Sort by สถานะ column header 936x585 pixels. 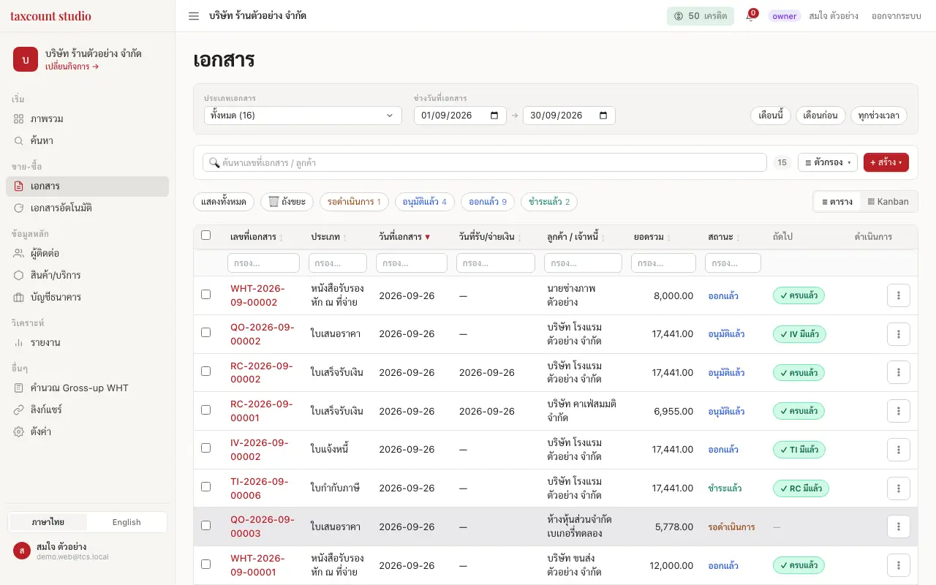[725, 237]
